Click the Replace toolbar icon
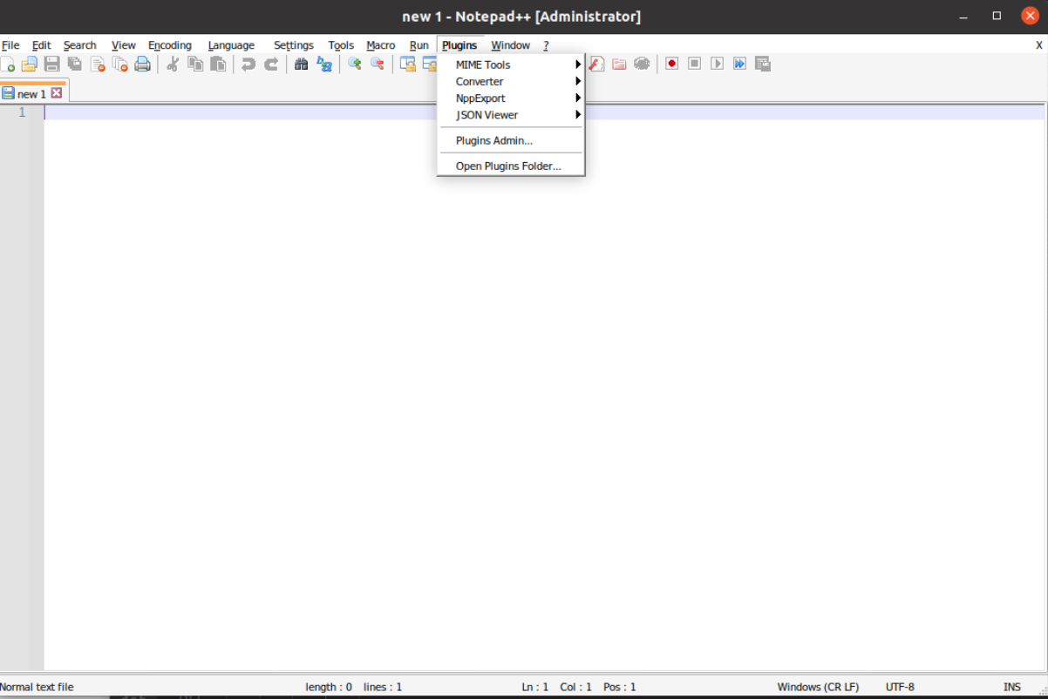 click(323, 64)
